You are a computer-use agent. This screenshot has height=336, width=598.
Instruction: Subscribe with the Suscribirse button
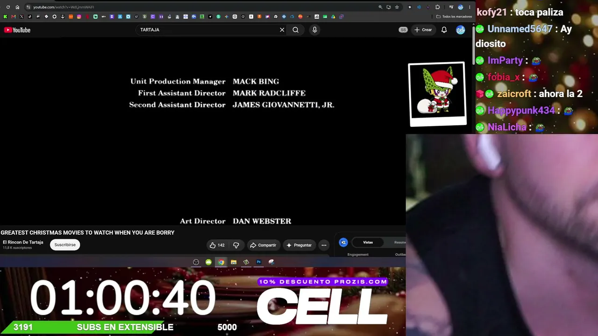tap(65, 245)
